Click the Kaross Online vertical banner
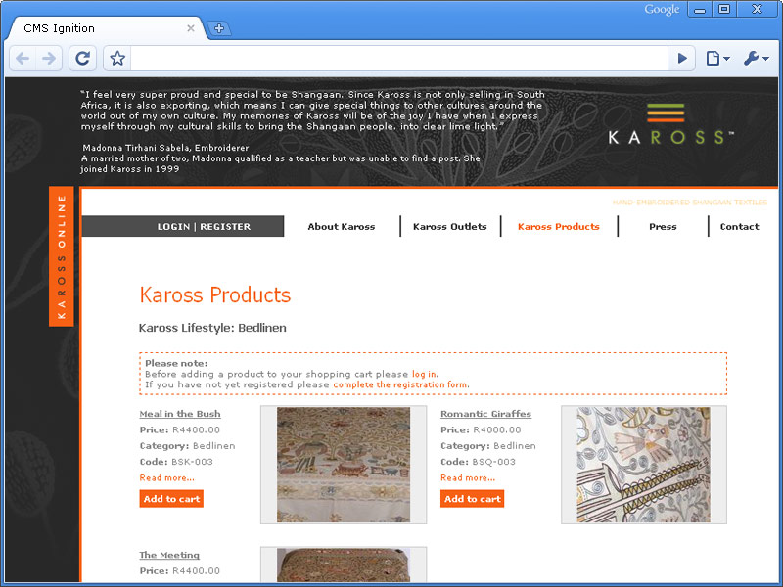 (62, 256)
